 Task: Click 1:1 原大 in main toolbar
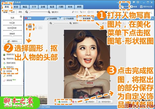(x=55, y=12)
